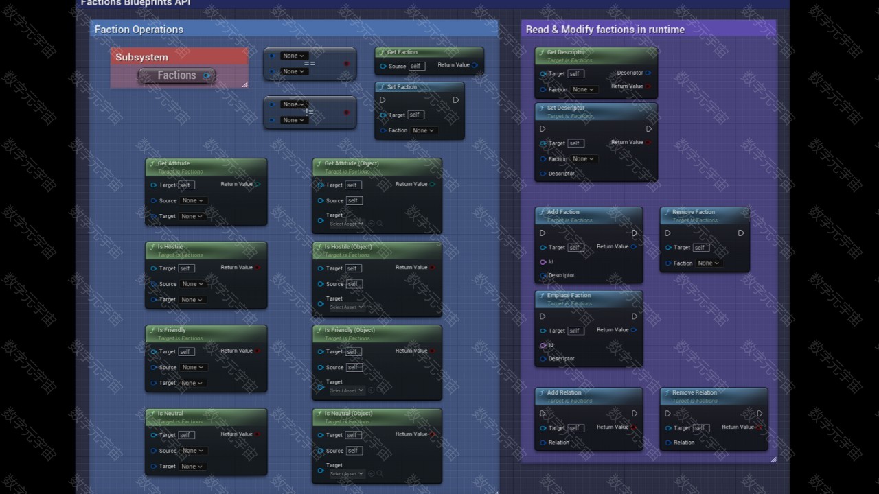Select the Faction Operations comment title
Viewport: 879px width, 494px height.
pos(139,30)
